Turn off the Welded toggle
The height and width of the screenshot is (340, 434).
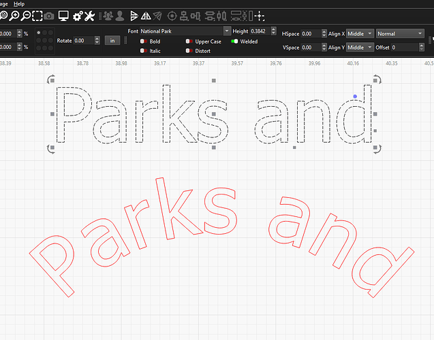(x=234, y=41)
